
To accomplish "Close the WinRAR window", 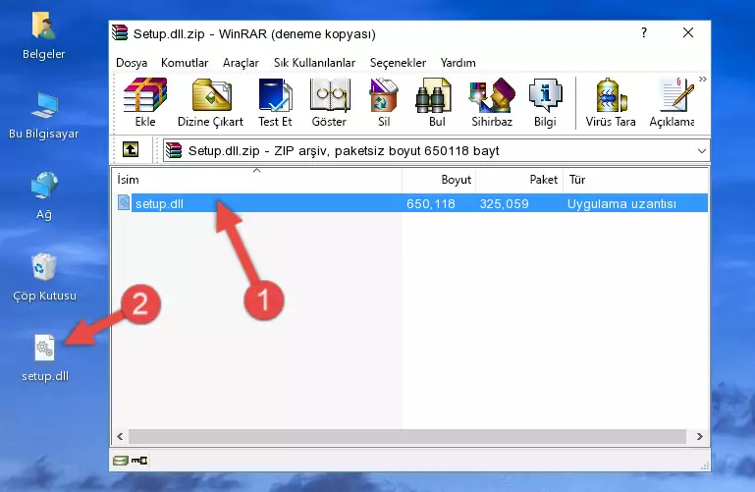I will [688, 32].
